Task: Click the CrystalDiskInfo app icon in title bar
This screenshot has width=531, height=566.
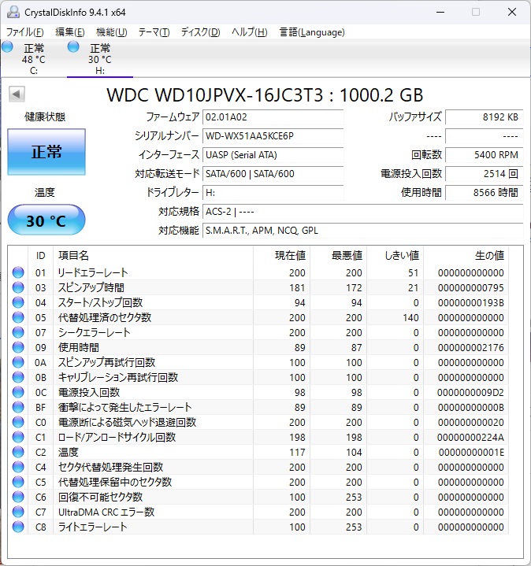Action: 13,13
